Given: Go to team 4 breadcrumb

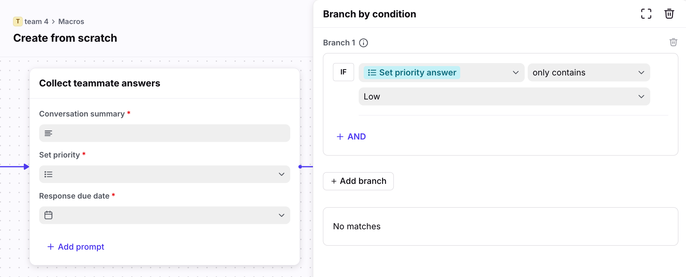Looking at the screenshot, I should (x=36, y=21).
